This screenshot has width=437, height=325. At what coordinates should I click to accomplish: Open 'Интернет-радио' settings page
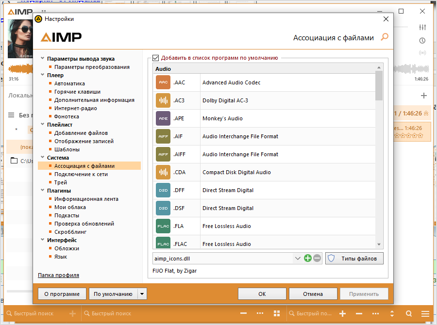(76, 108)
